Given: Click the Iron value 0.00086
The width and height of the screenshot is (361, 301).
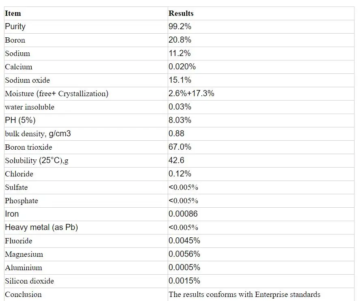Looking at the screenshot, I should click(x=183, y=214).
